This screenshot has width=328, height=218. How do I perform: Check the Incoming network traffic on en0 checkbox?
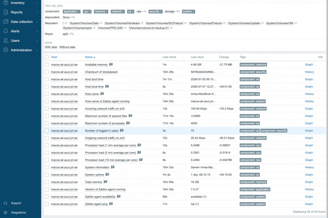click(x=47, y=109)
